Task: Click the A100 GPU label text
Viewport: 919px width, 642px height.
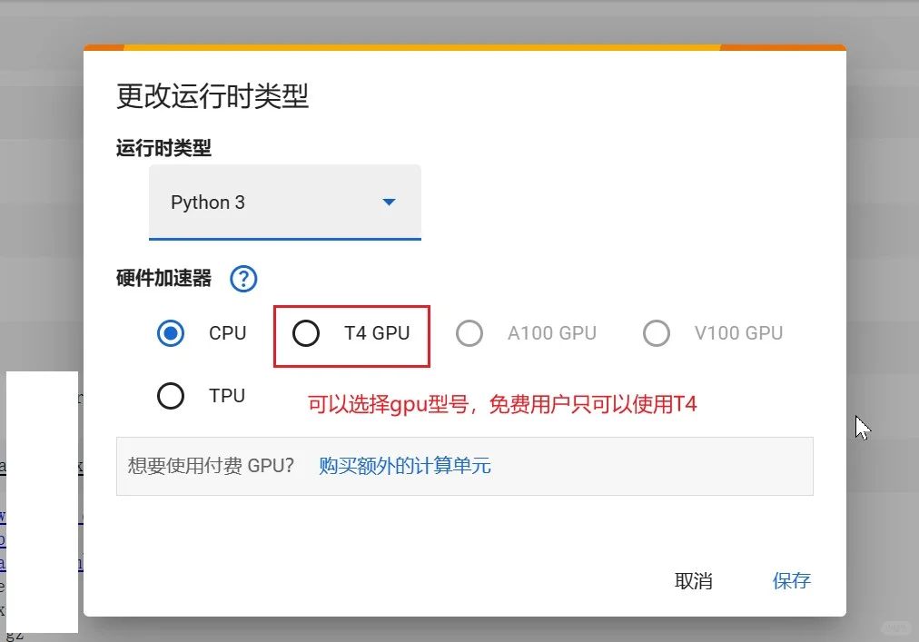Action: [551, 333]
